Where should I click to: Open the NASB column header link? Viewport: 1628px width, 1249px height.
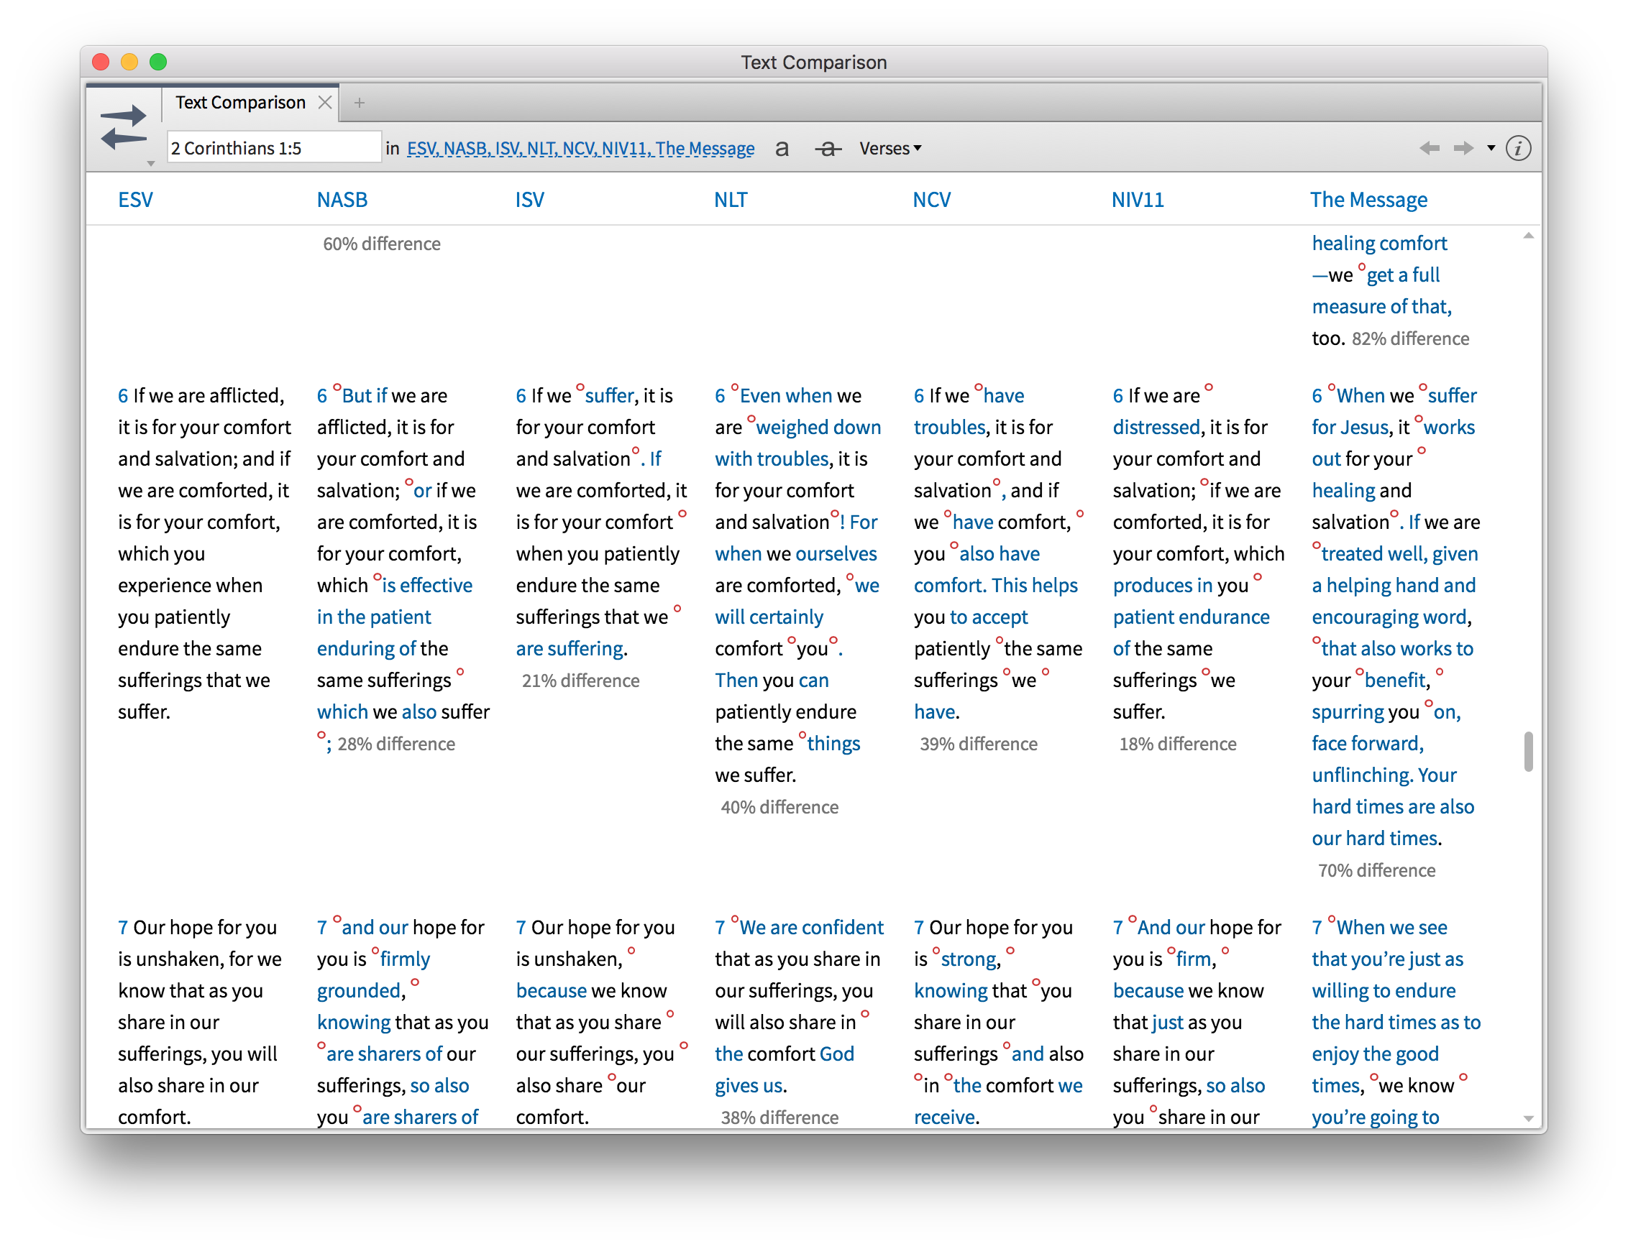tap(342, 200)
